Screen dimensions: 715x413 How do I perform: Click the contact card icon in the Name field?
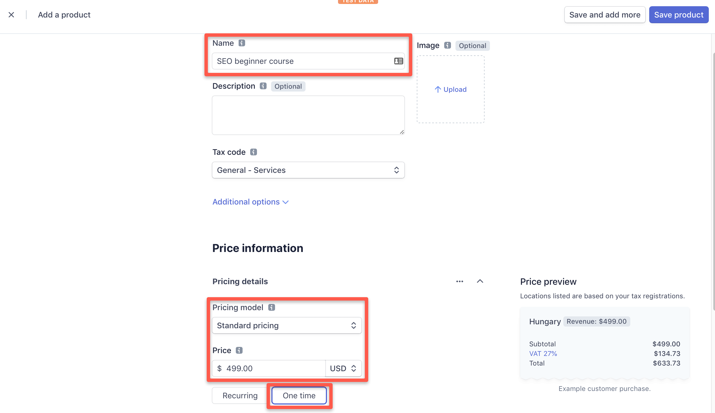(398, 61)
